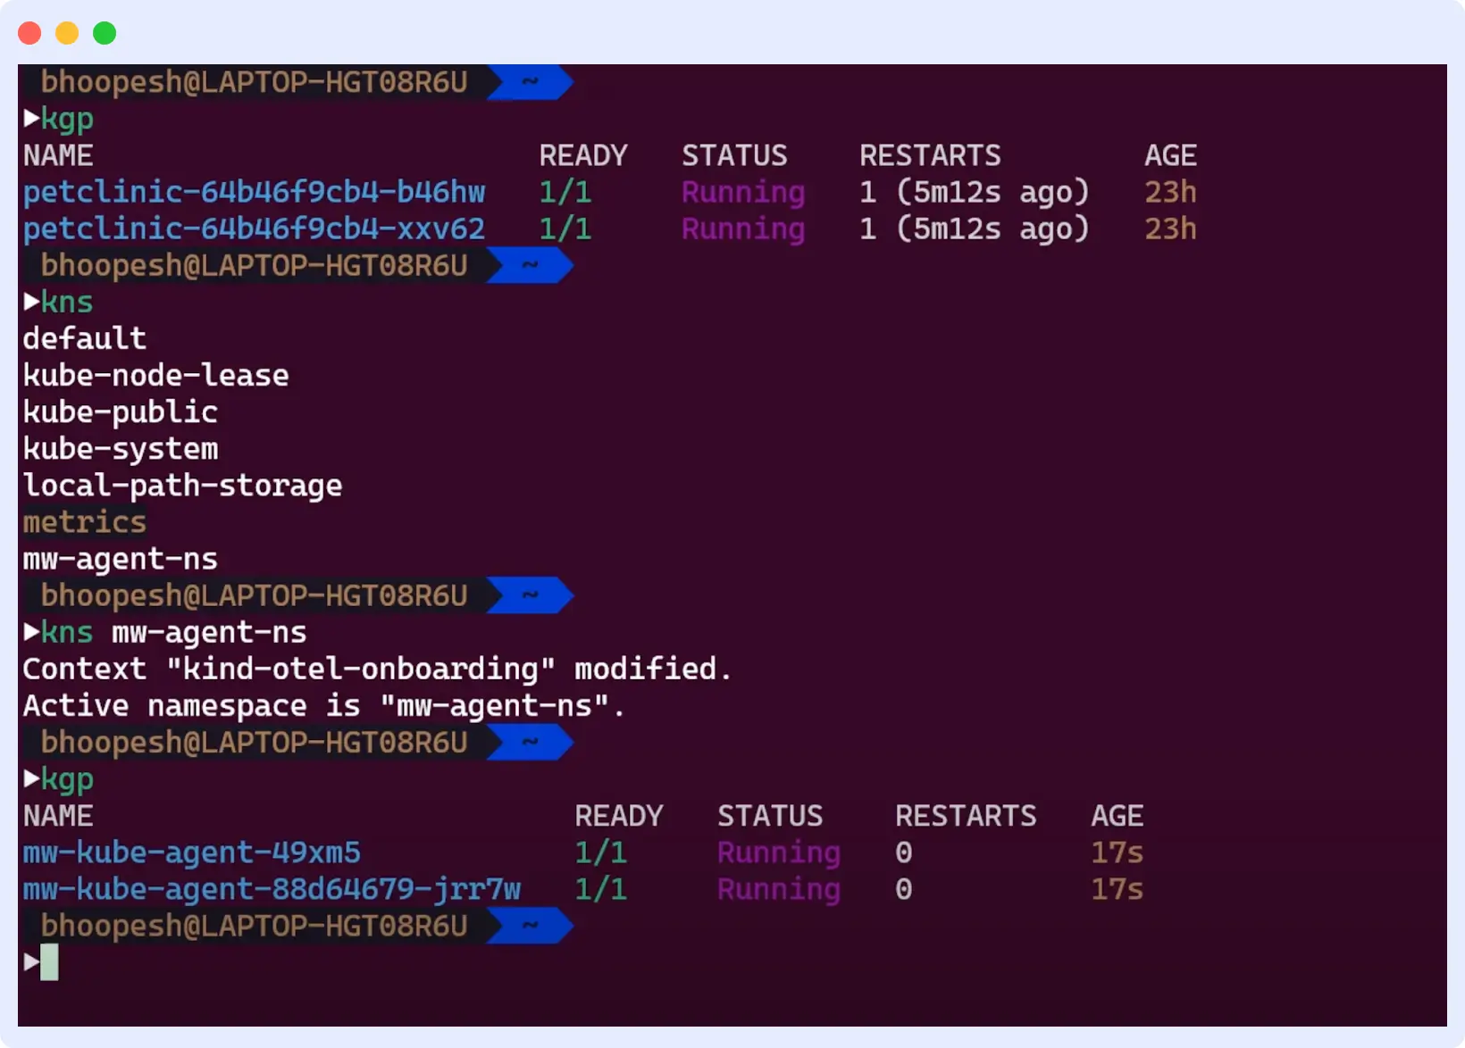Select the default namespace in the list
1465x1048 pixels.
(84, 337)
